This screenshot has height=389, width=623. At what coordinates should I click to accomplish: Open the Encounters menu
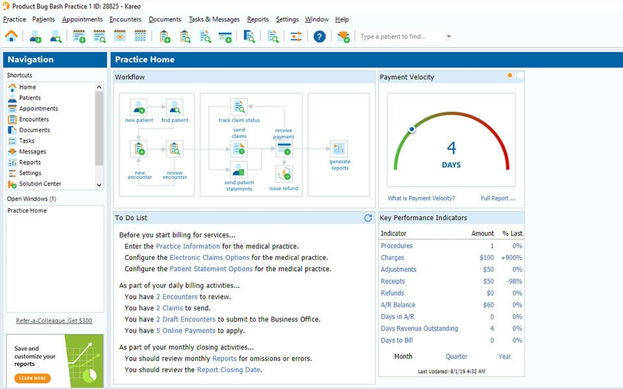point(125,19)
